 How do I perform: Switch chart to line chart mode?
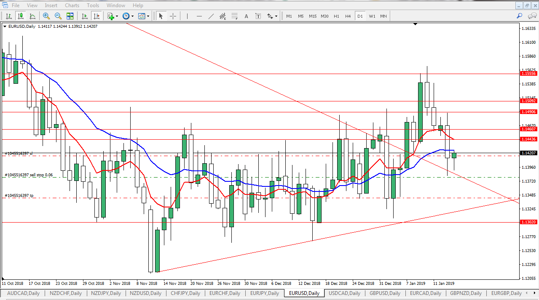[32, 16]
